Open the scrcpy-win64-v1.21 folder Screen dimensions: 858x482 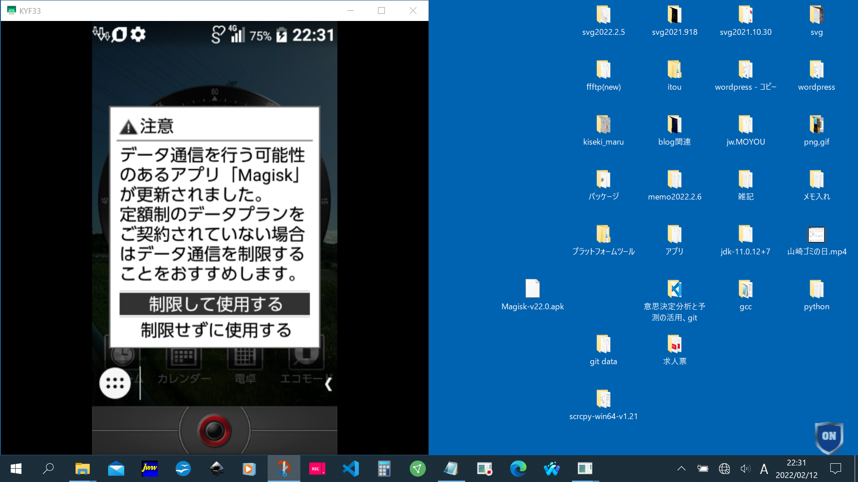tap(603, 399)
